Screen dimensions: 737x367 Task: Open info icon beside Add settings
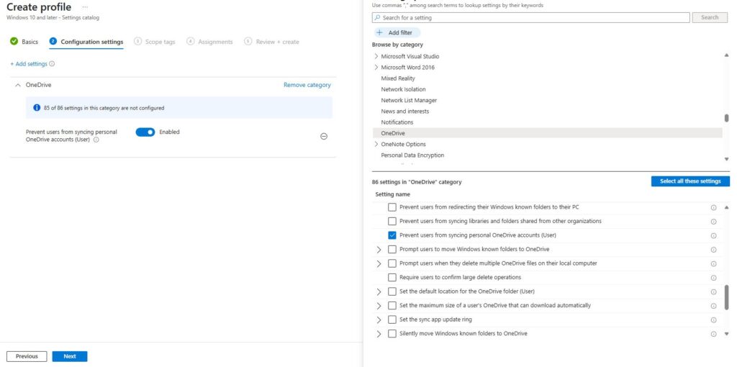click(52, 64)
